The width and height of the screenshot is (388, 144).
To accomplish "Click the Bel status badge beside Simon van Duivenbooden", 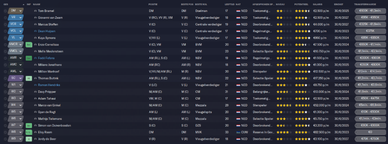I will click(x=29, y=125).
